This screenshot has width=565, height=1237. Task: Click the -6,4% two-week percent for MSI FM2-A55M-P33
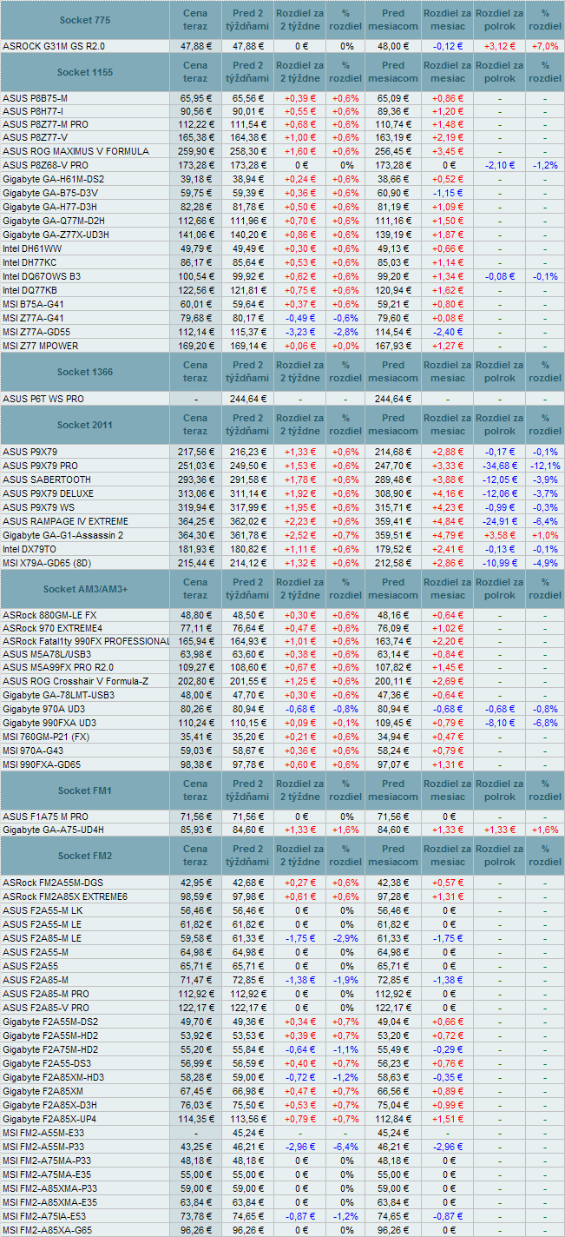(345, 1147)
